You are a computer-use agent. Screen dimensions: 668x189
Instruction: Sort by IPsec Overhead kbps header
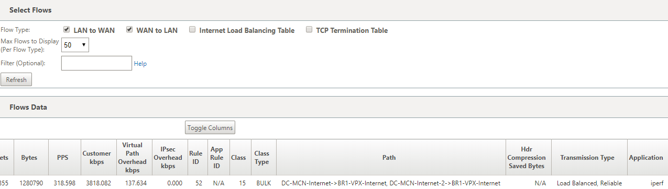[169, 158]
